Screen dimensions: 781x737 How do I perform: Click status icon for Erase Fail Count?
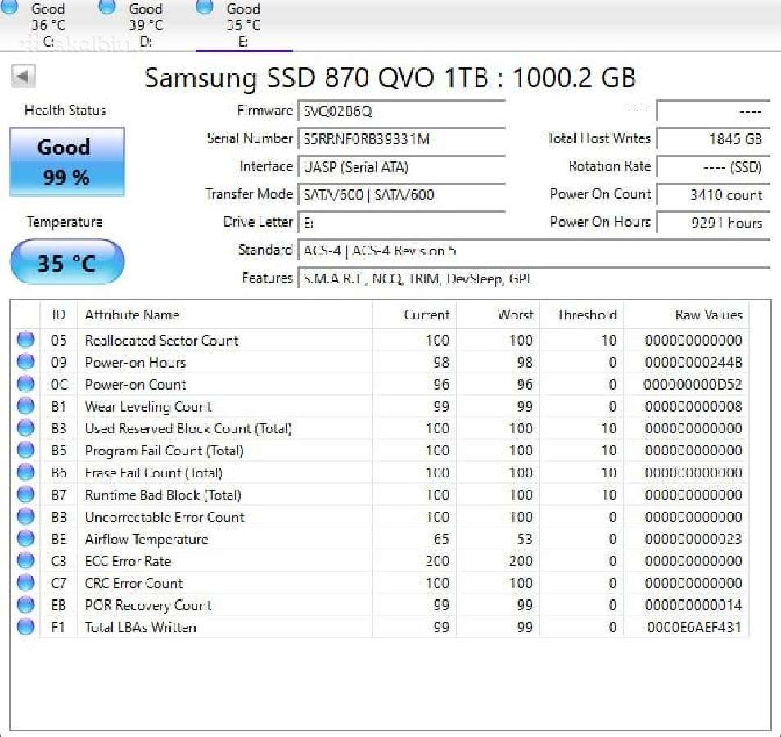[x=25, y=472]
